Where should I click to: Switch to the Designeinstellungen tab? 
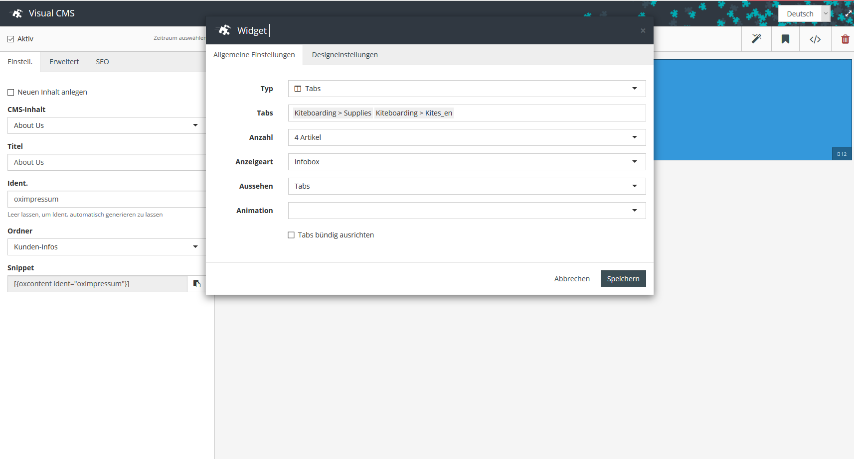click(x=344, y=55)
